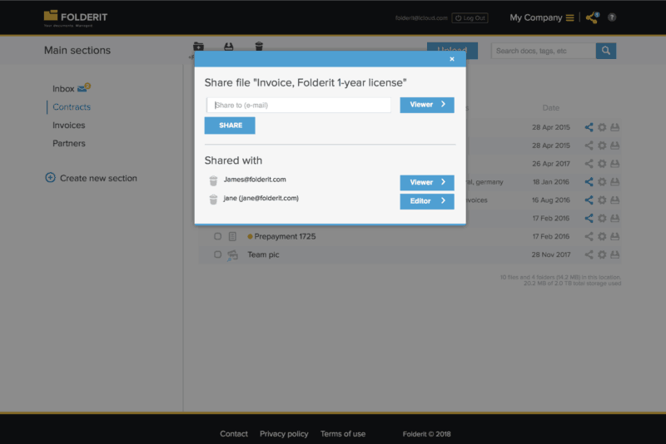This screenshot has width=666, height=444.
Task: Click Create new section
Action: point(91,178)
